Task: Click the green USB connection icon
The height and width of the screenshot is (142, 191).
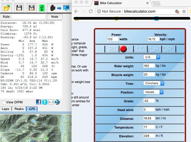Action: pyautogui.click(x=42, y=8)
